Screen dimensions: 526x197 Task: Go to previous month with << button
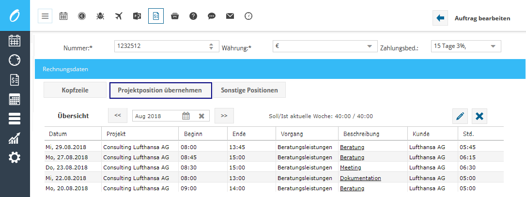[x=117, y=116]
